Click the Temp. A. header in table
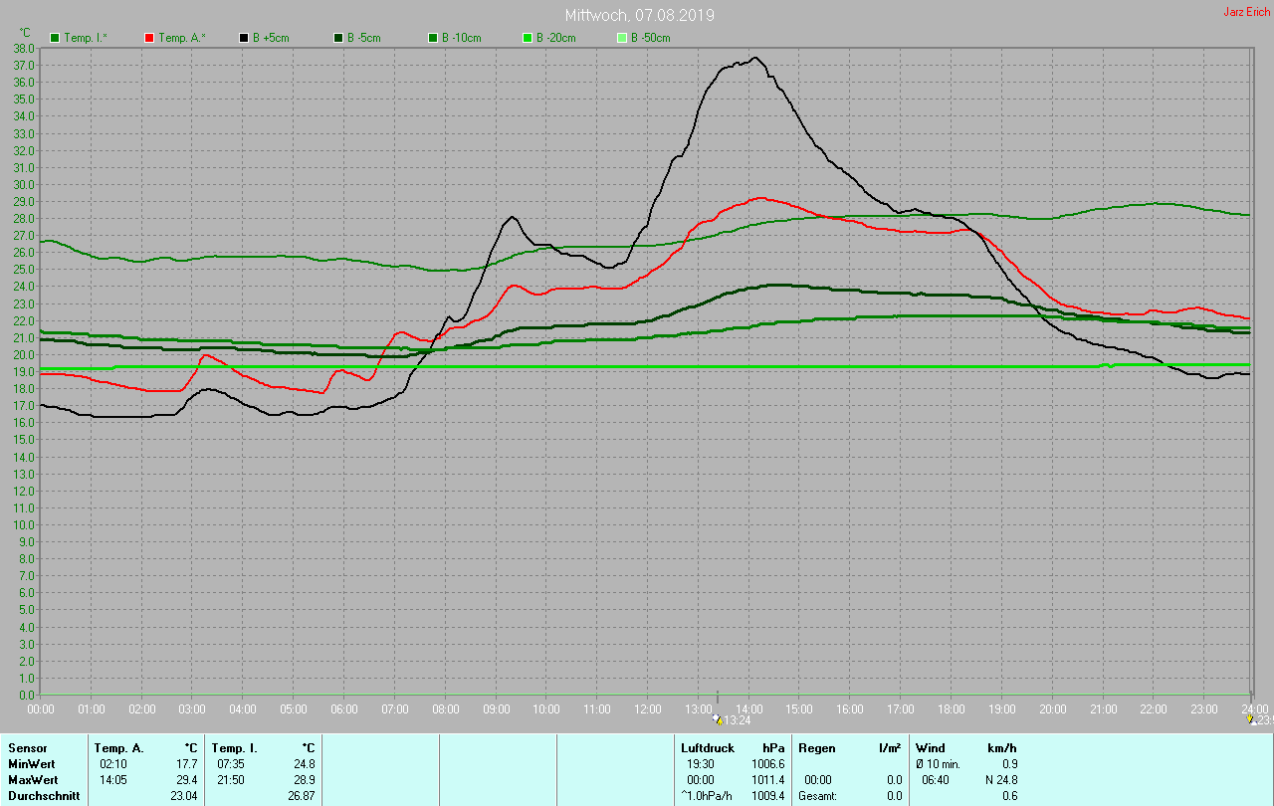The image size is (1274, 806). tap(118, 748)
